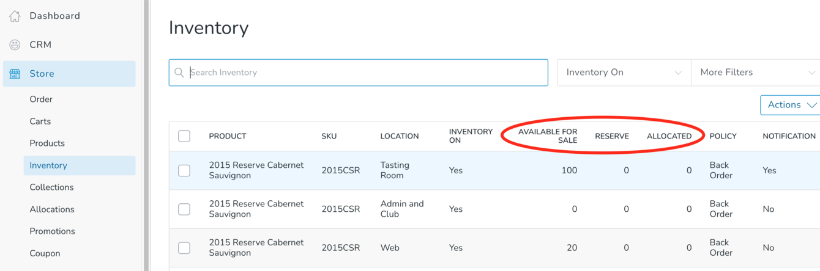Expand the Inventory On filter dropdown
820x271 pixels.
624,73
